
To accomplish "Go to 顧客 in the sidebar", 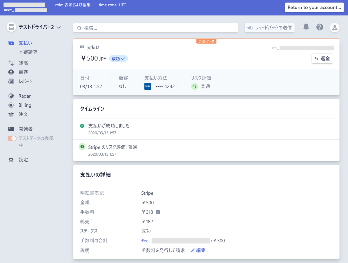I will pyautogui.click(x=23, y=72).
